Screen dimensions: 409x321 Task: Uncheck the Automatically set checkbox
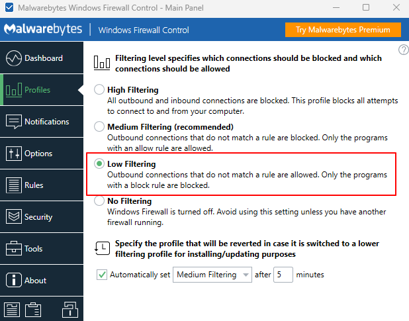[x=101, y=275]
